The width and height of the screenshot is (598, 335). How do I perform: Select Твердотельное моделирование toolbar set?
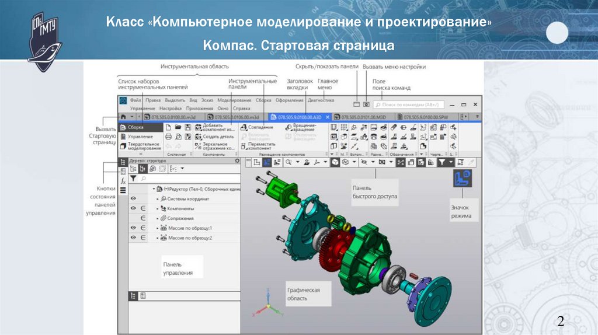(141, 146)
